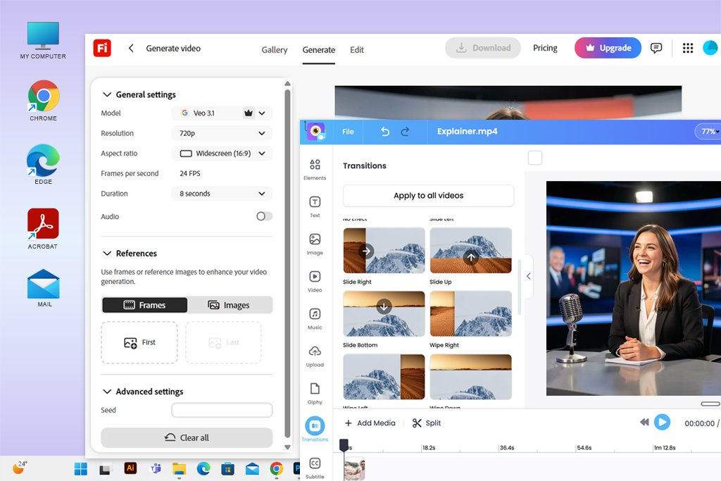Click the Download button
721x481 pixels.
pos(483,48)
